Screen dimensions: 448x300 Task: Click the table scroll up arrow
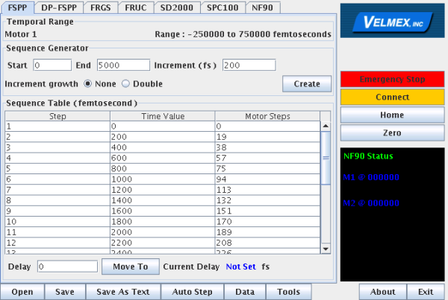326,126
